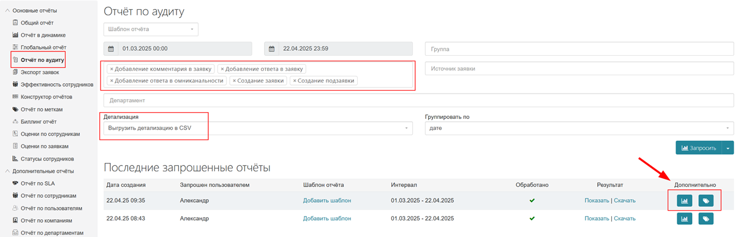Remove 'Добавление комментария в заявку' tag
Viewport: 735px width, 237px height.
tap(111, 69)
